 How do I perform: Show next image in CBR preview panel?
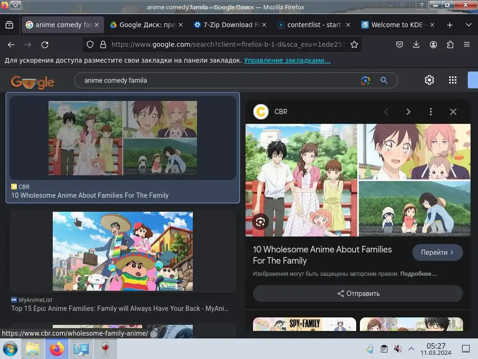point(408,112)
